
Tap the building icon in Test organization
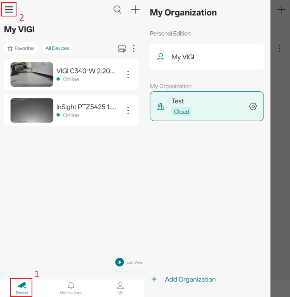click(161, 106)
